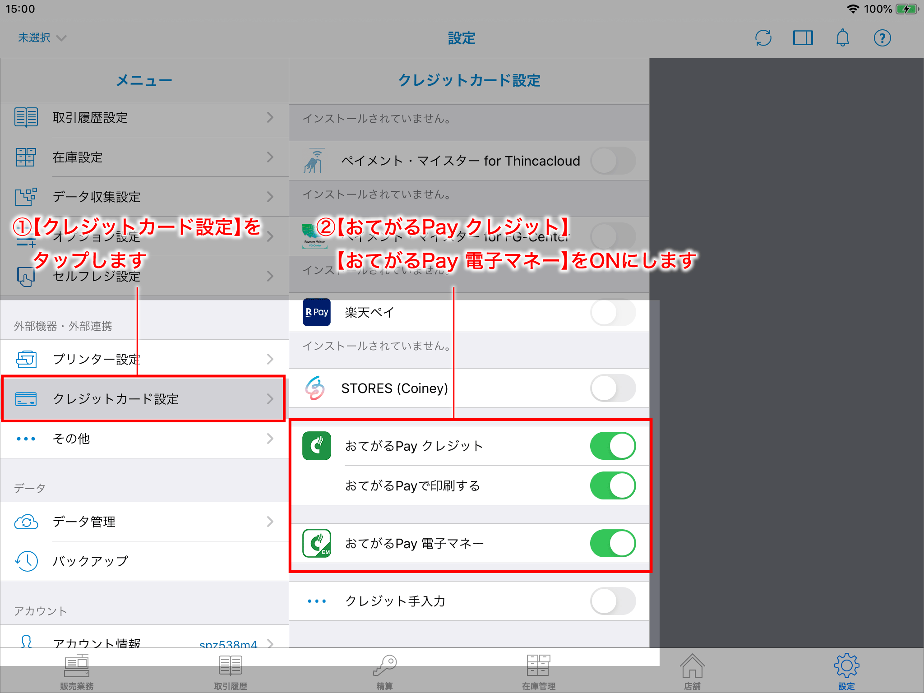Image resolution: width=924 pixels, height=693 pixels.
Task: Toggle STORES (Coiney) switch
Action: [613, 388]
